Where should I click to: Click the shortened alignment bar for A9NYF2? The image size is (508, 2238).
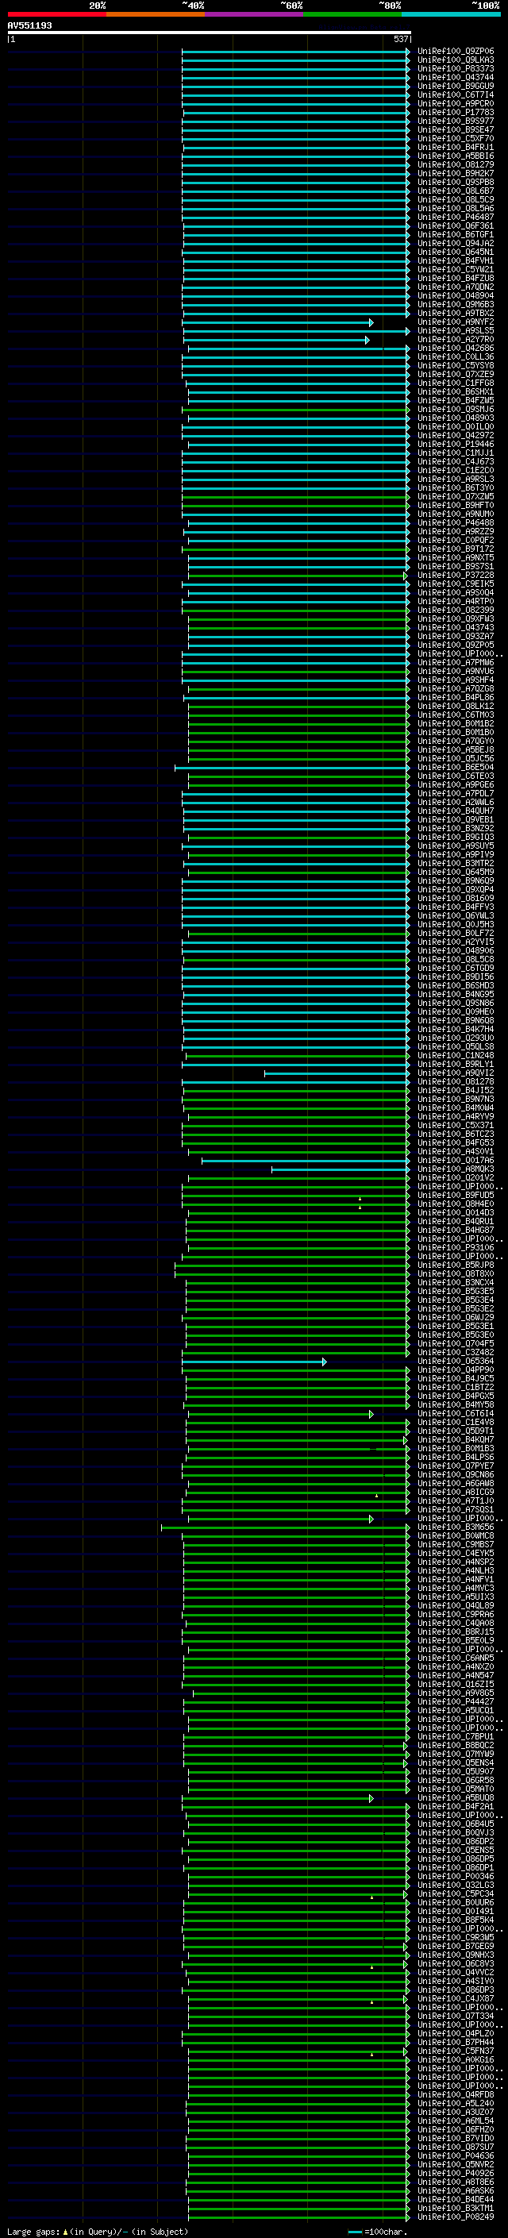pyautogui.click(x=278, y=322)
